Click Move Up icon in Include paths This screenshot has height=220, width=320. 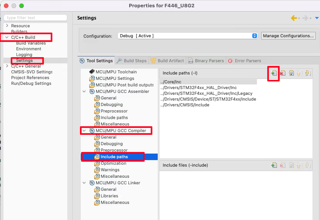[299, 73]
